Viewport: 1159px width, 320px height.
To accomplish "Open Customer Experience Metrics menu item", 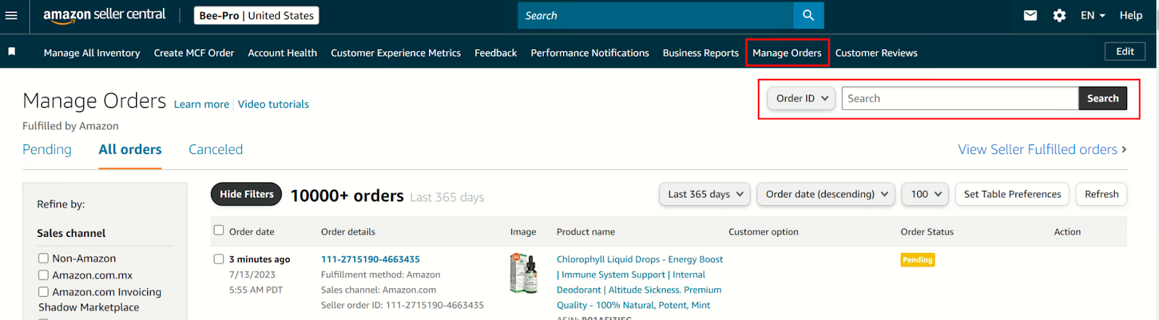I will pyautogui.click(x=396, y=53).
